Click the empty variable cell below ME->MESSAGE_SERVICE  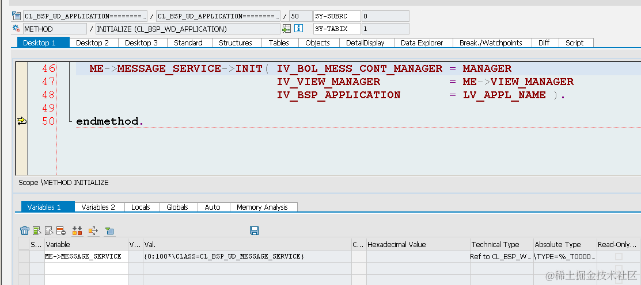click(86, 268)
